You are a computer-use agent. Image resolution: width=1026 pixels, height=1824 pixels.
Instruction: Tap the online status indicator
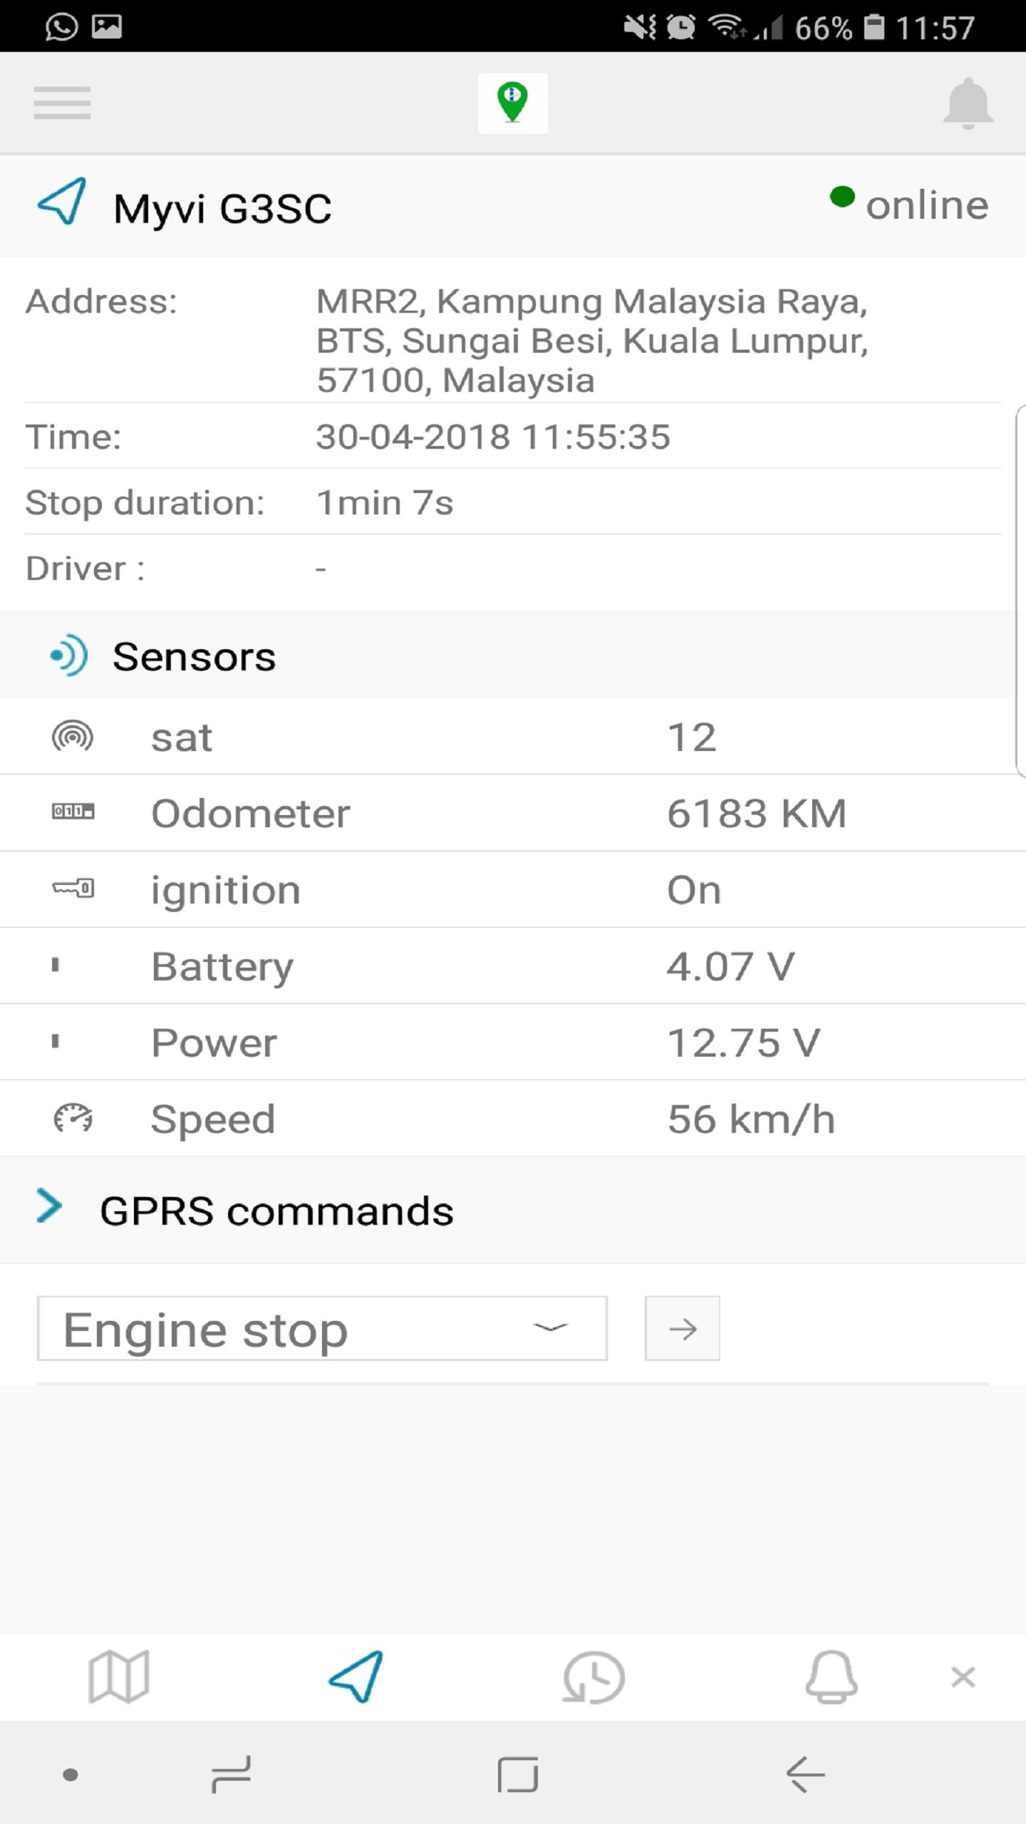pos(909,204)
